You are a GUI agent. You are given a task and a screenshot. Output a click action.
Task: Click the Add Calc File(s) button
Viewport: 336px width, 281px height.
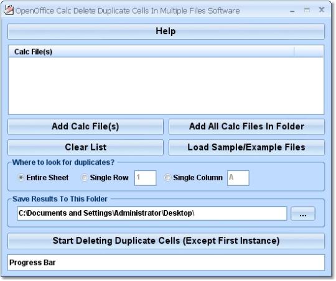click(x=85, y=127)
